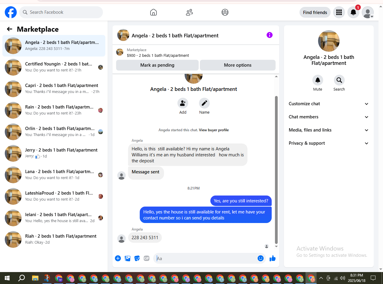The image size is (383, 284).
Task: Open the LateshiaProud conversation
Action: point(54,196)
